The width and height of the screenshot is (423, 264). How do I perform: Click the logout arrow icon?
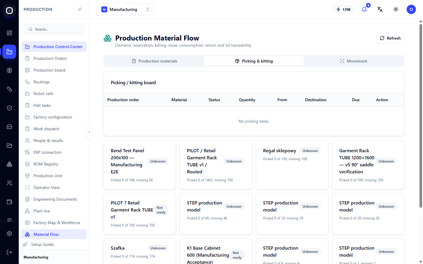9,252
